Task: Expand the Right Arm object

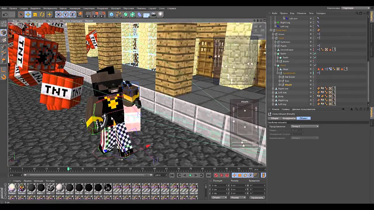Action: (x=273, y=89)
